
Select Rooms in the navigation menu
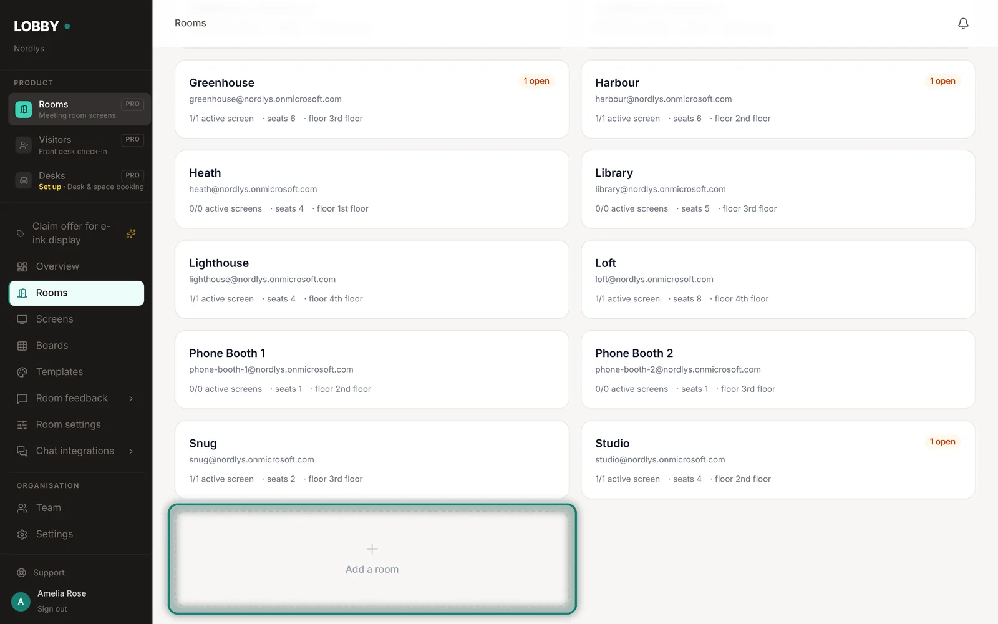pyautogui.click(x=77, y=293)
